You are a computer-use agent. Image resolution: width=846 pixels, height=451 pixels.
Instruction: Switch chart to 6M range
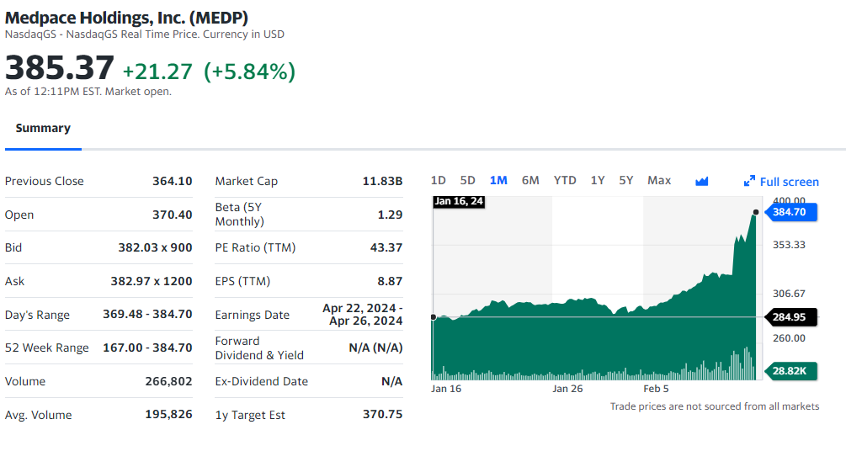(x=530, y=181)
